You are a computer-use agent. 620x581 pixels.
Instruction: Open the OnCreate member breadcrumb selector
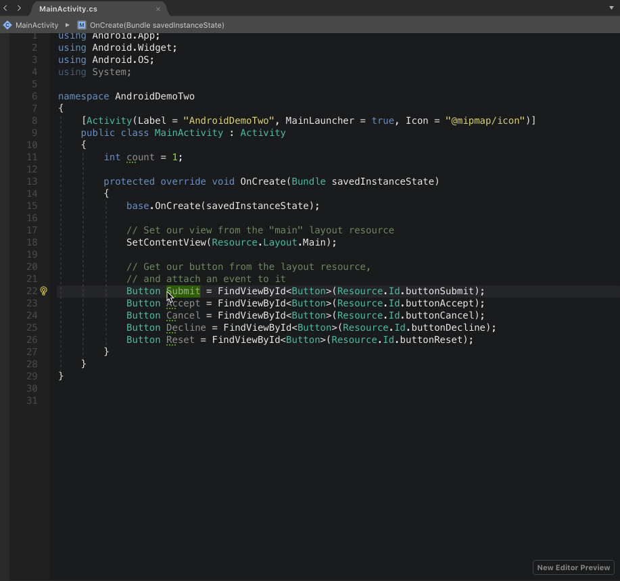pyautogui.click(x=156, y=25)
